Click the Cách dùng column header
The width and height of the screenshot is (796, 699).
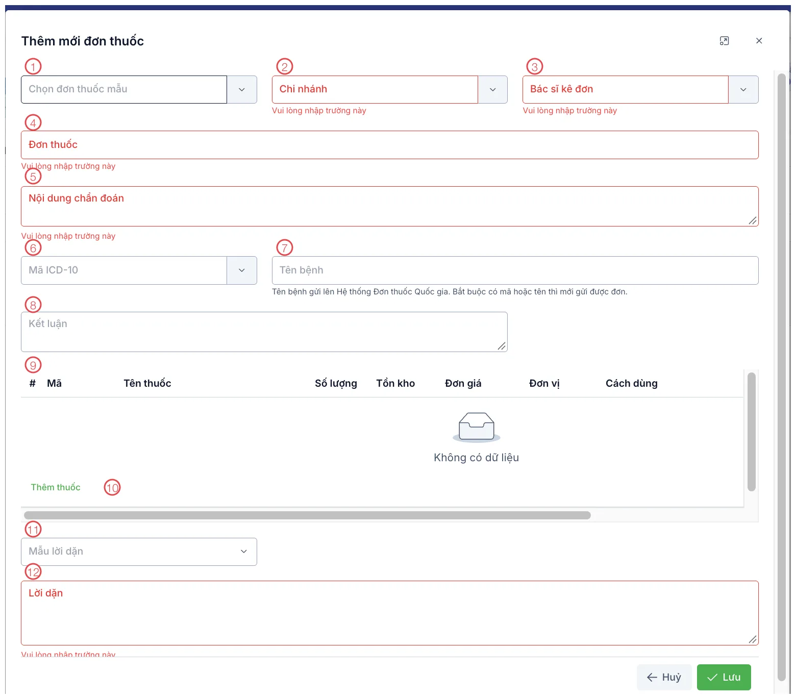pyautogui.click(x=632, y=383)
